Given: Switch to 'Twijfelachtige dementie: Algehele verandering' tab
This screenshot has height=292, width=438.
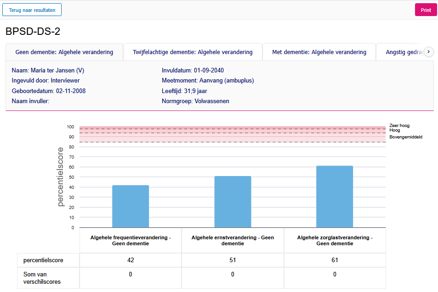Looking at the screenshot, I should tap(193, 52).
